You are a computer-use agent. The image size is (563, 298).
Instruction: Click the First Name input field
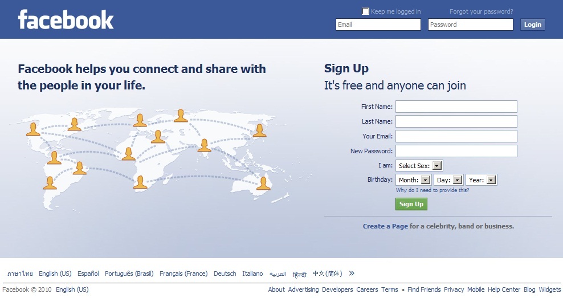(x=456, y=107)
